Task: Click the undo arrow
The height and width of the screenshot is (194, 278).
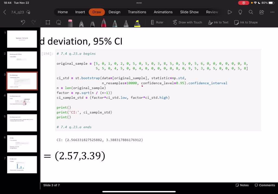Action: click(x=23, y=22)
